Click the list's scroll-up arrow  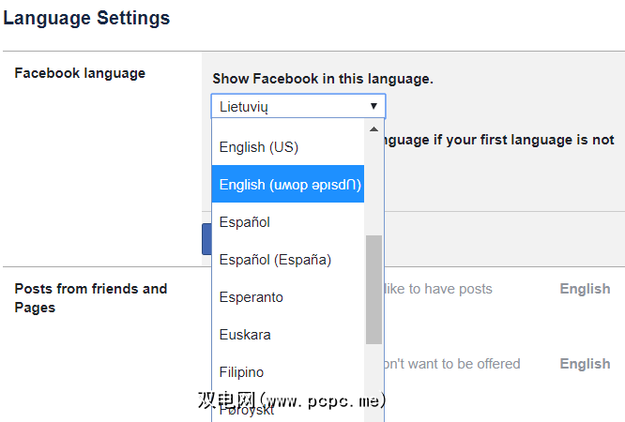373,129
